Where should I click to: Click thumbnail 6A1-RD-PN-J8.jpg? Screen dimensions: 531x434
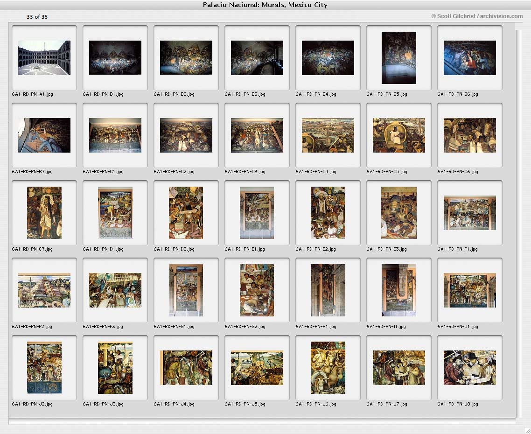pyautogui.click(x=470, y=368)
